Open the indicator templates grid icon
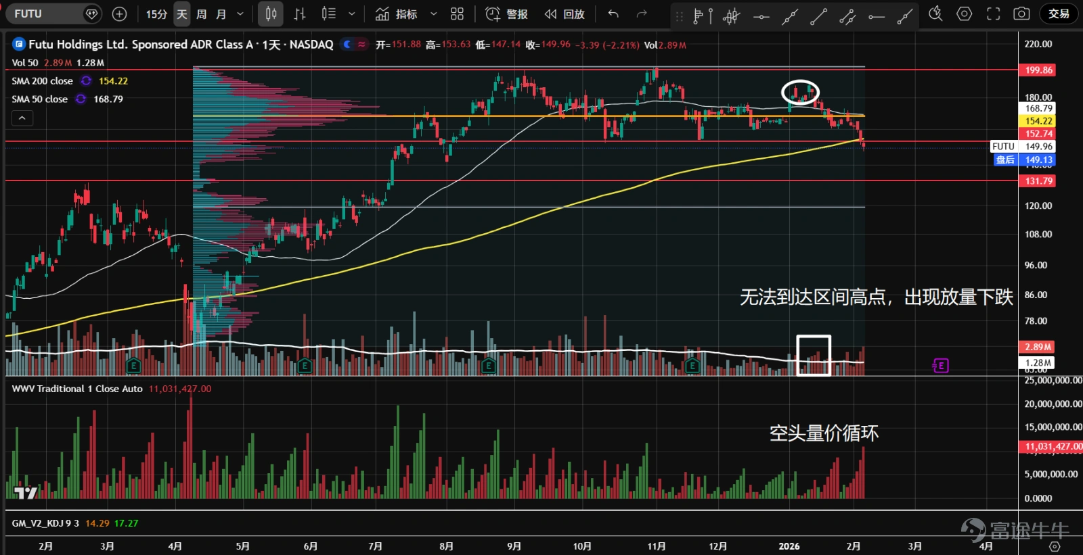The height and width of the screenshot is (555, 1083). coord(458,14)
